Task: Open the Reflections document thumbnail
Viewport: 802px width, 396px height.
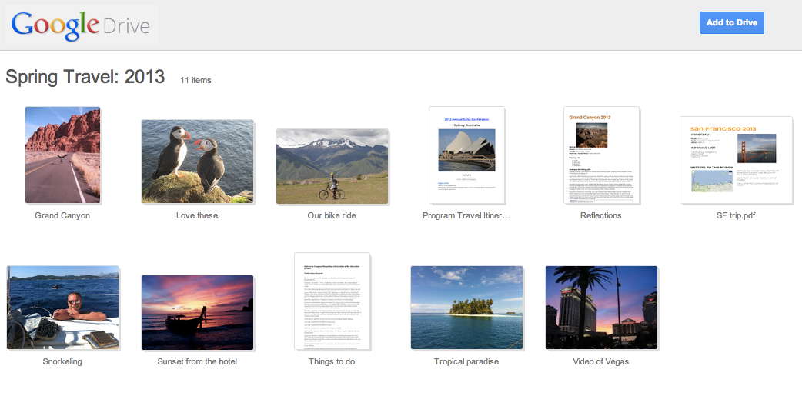Action: point(600,155)
